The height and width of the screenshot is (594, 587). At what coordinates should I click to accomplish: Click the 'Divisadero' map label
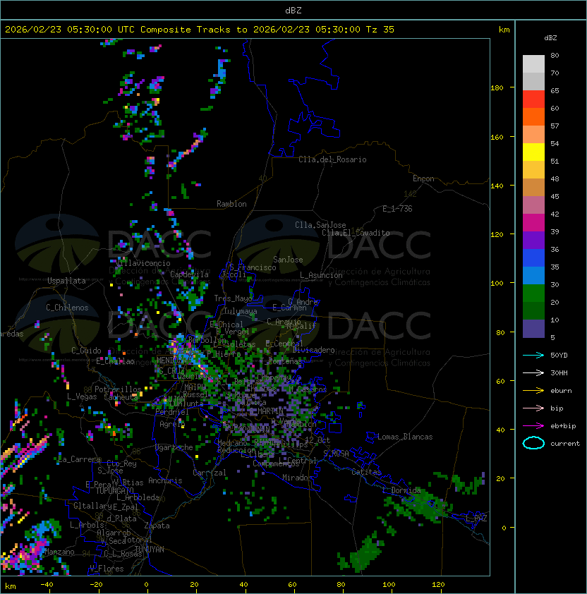pyautogui.click(x=313, y=350)
